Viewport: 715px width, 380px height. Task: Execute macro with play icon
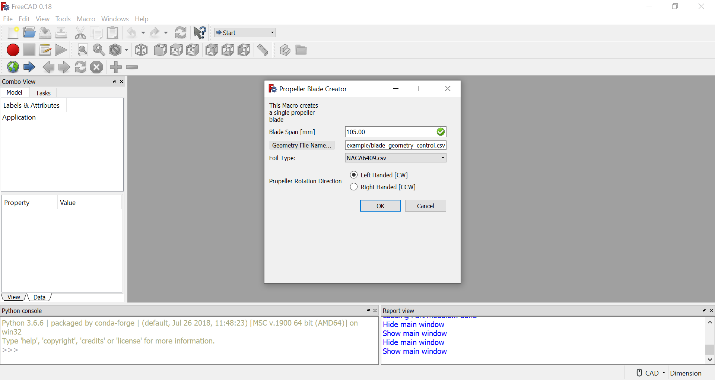point(61,50)
